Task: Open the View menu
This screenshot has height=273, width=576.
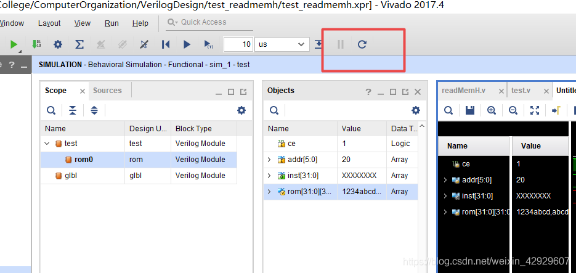Action: [83, 23]
